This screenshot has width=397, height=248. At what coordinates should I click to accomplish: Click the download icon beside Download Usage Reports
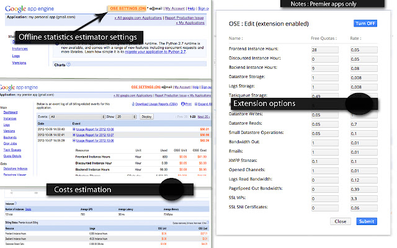point(133,104)
